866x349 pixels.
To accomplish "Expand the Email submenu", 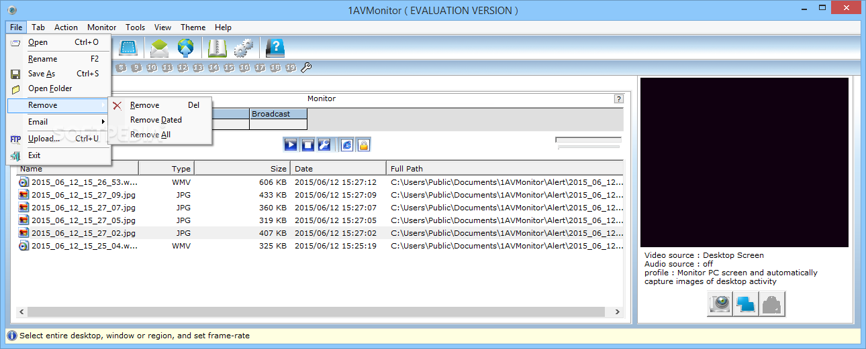I will pos(58,122).
